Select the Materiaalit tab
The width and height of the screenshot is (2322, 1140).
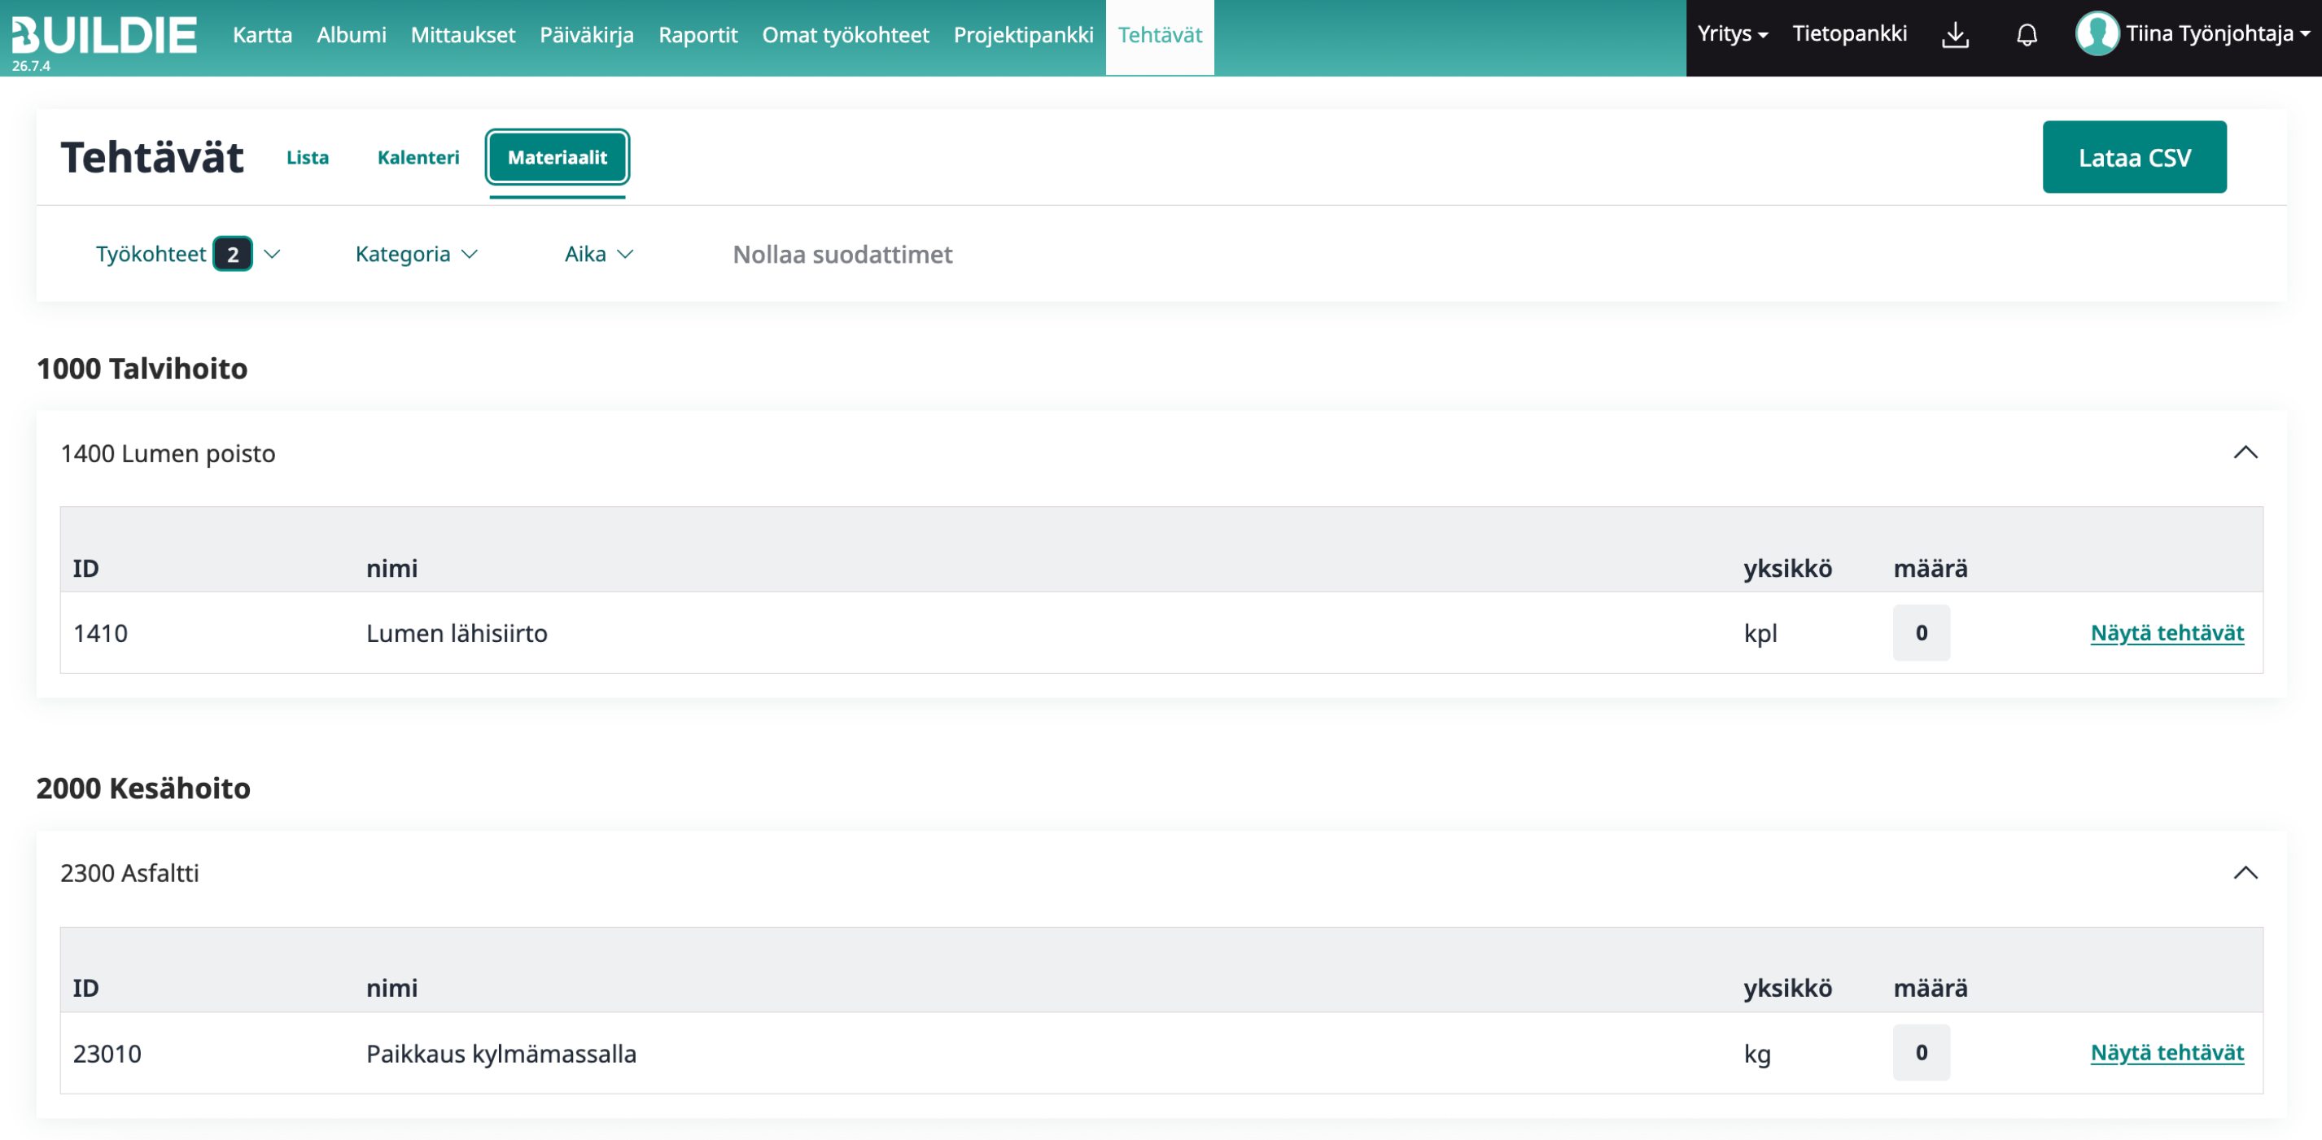(x=557, y=158)
